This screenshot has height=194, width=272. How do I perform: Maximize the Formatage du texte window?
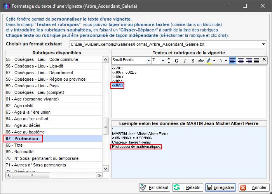(245, 6)
